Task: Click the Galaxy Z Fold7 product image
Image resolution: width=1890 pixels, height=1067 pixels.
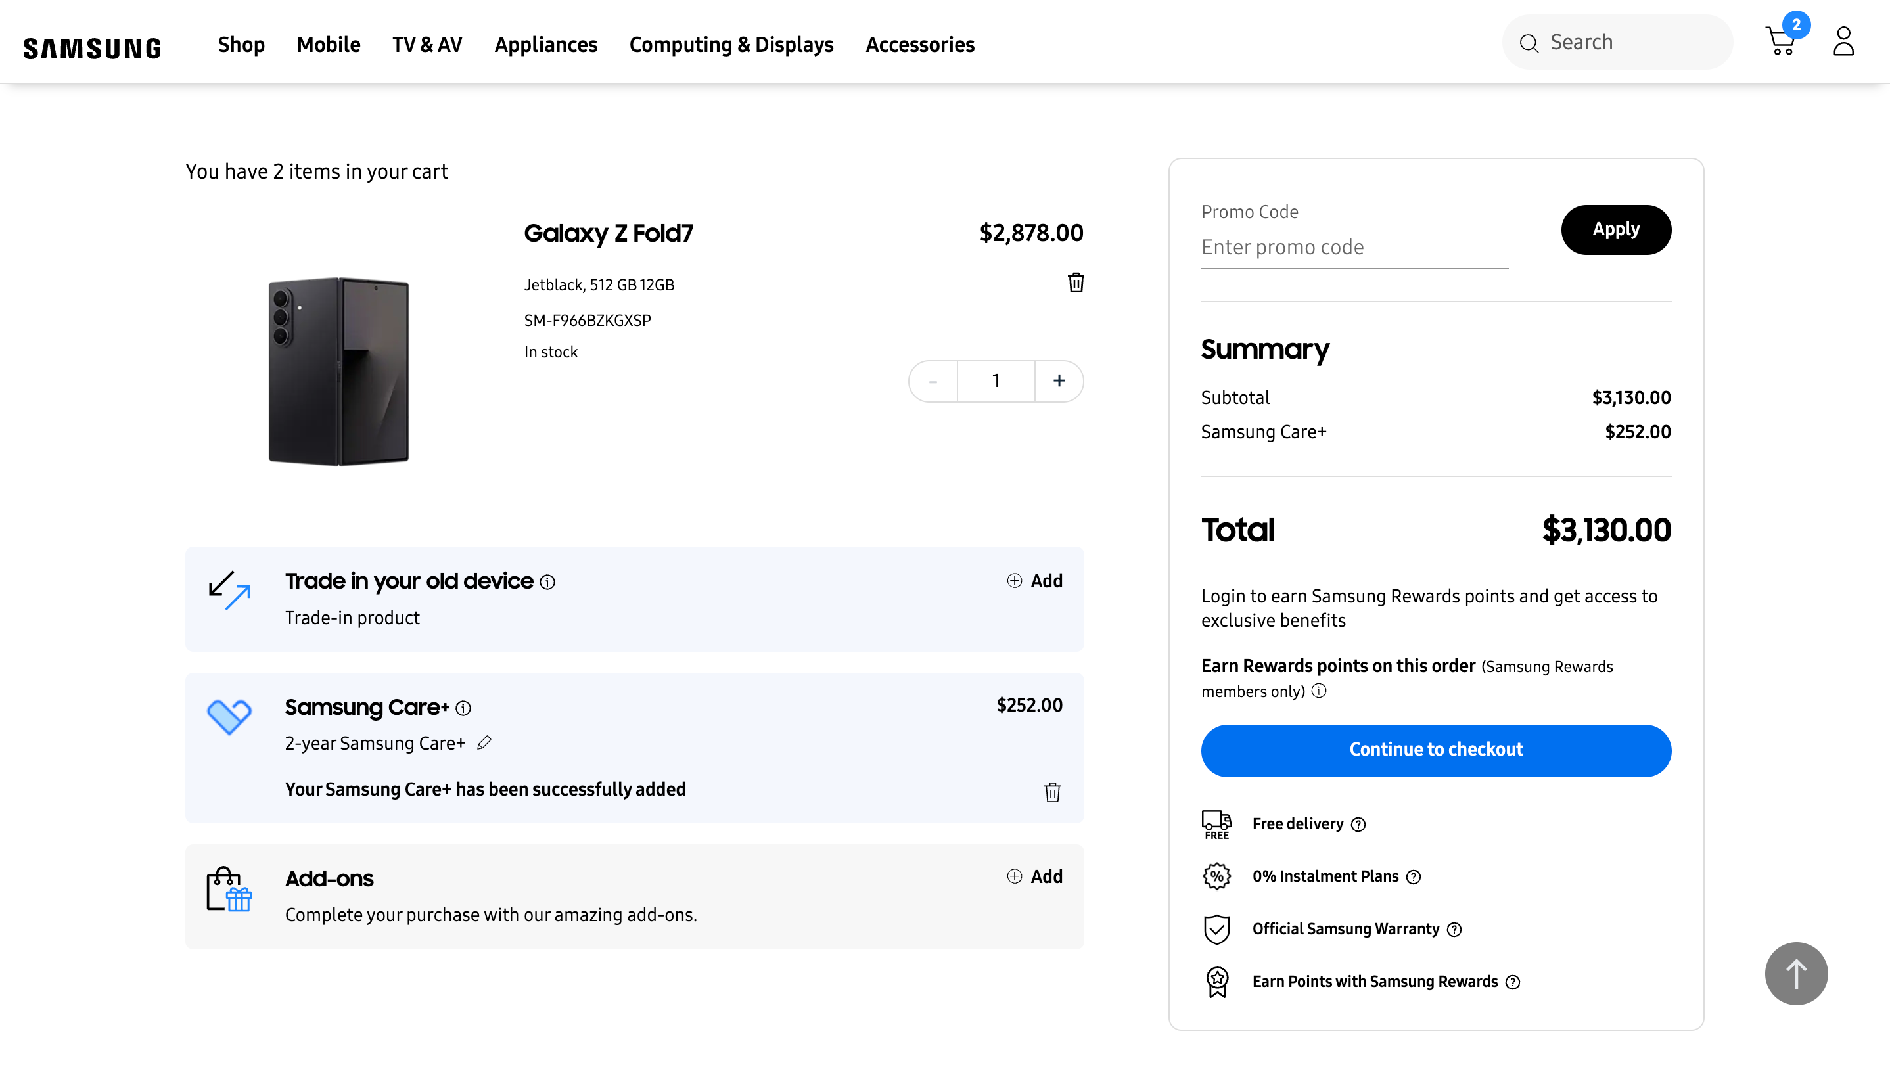Action: [x=338, y=371]
